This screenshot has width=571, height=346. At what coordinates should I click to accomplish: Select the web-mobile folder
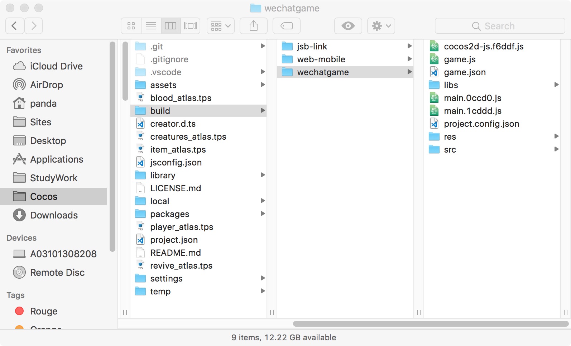click(345, 59)
